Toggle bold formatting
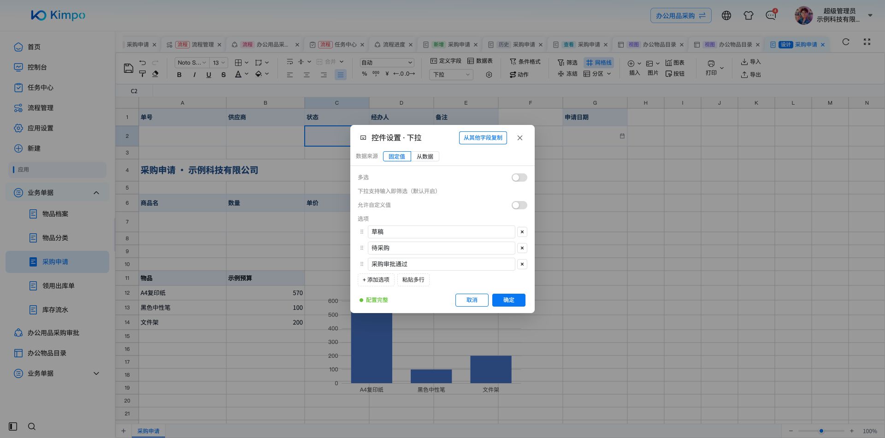885x438 pixels. (x=179, y=75)
